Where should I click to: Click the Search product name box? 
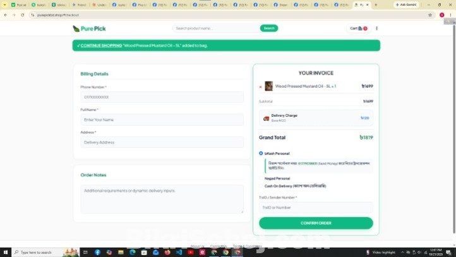point(216,28)
